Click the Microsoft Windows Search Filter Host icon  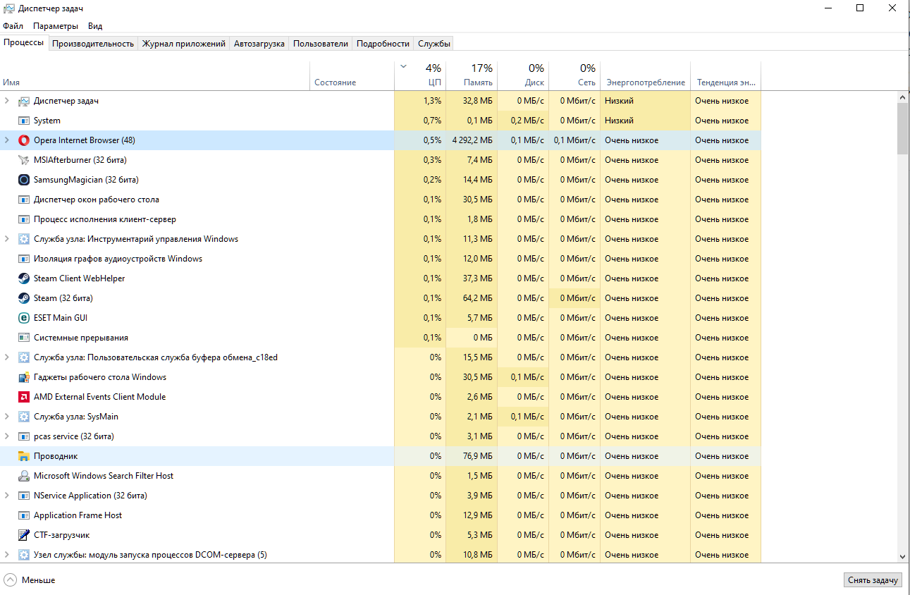click(x=24, y=476)
